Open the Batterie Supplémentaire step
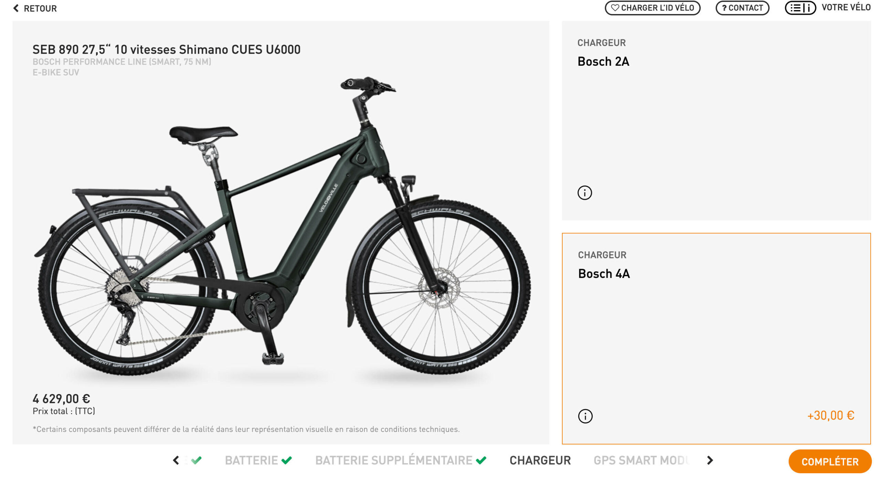 point(394,460)
